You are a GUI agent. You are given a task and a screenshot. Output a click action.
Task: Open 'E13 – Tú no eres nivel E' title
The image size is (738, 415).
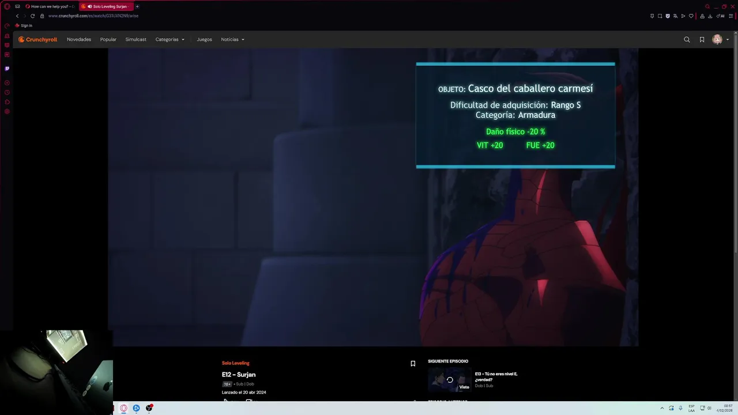[x=496, y=377]
